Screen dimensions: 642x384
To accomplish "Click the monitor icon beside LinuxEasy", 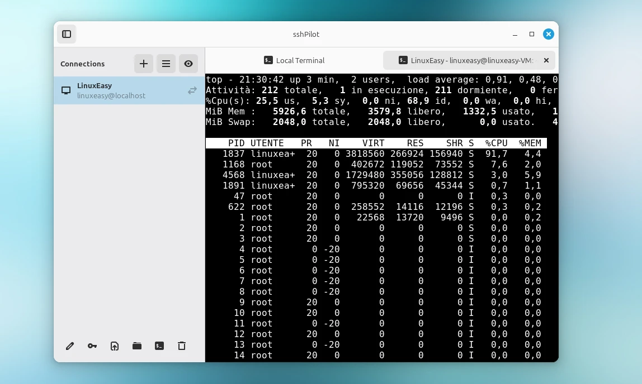I will pyautogui.click(x=65, y=89).
